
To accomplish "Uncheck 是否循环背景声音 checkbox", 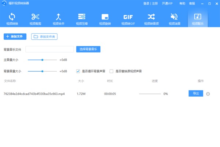I will [78, 71].
